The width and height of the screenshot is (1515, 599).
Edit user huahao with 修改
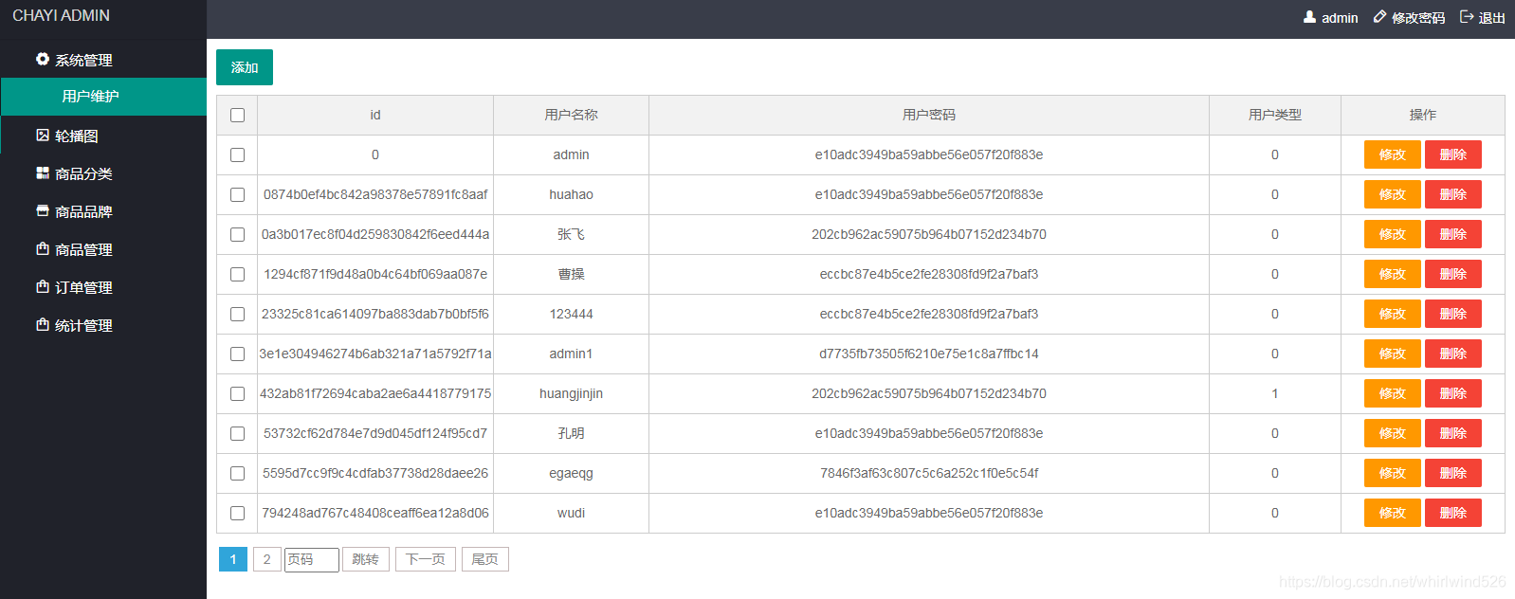[1393, 194]
